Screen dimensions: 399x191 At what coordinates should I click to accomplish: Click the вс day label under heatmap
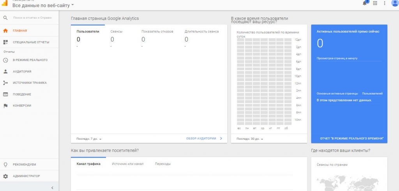(239, 128)
